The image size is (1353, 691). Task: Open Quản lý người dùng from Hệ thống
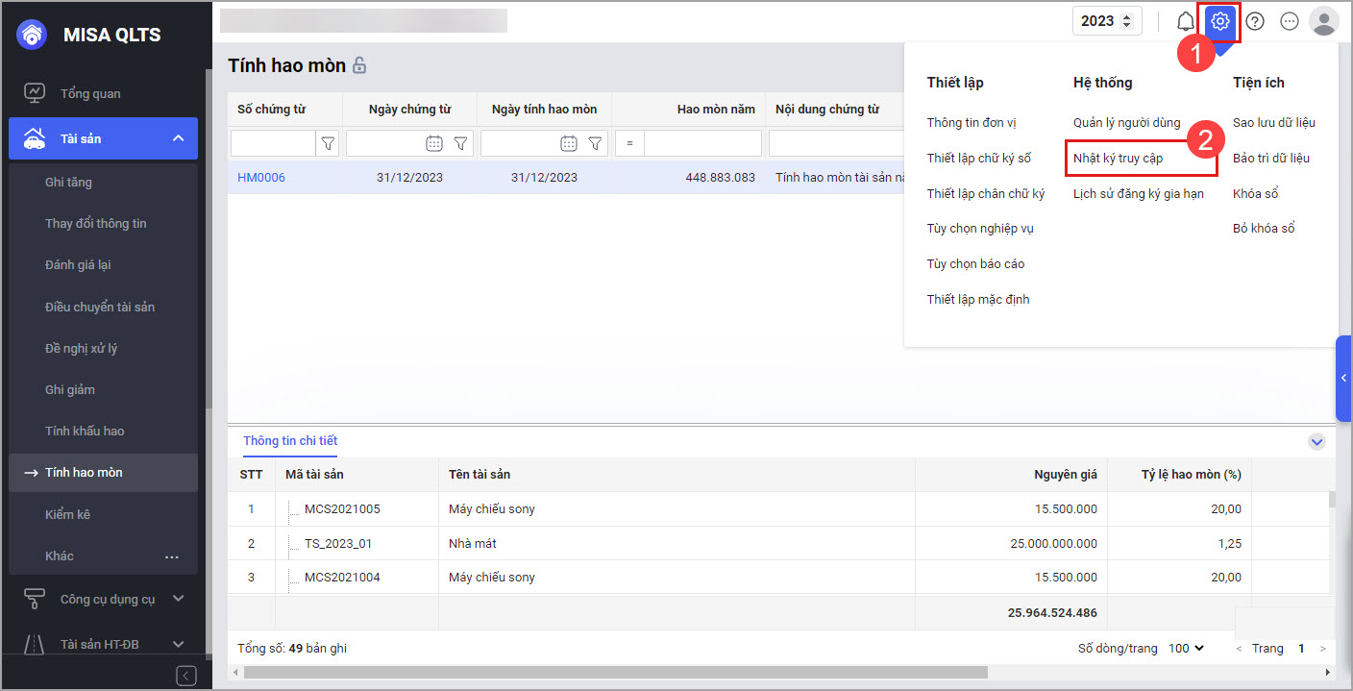[1126, 123]
